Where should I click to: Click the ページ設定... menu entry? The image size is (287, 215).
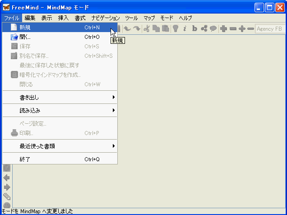pos(60,124)
